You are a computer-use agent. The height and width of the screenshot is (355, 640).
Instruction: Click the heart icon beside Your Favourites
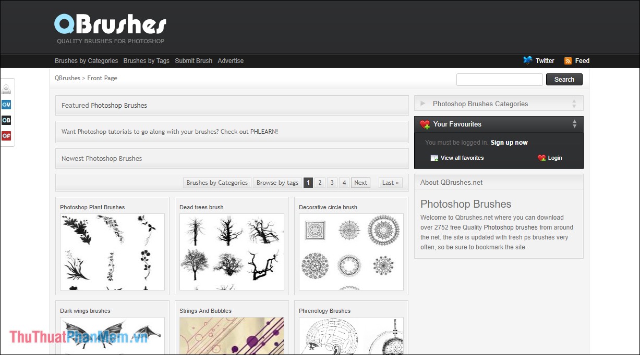point(425,124)
